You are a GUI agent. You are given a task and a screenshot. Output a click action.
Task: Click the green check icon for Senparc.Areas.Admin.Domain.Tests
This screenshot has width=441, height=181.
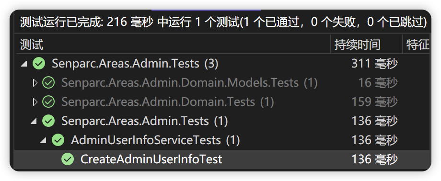tap(48, 102)
